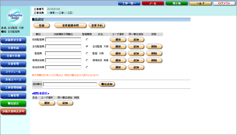The image size is (237, 135).
Task: Open the メール top menu button
Action: 152,3
